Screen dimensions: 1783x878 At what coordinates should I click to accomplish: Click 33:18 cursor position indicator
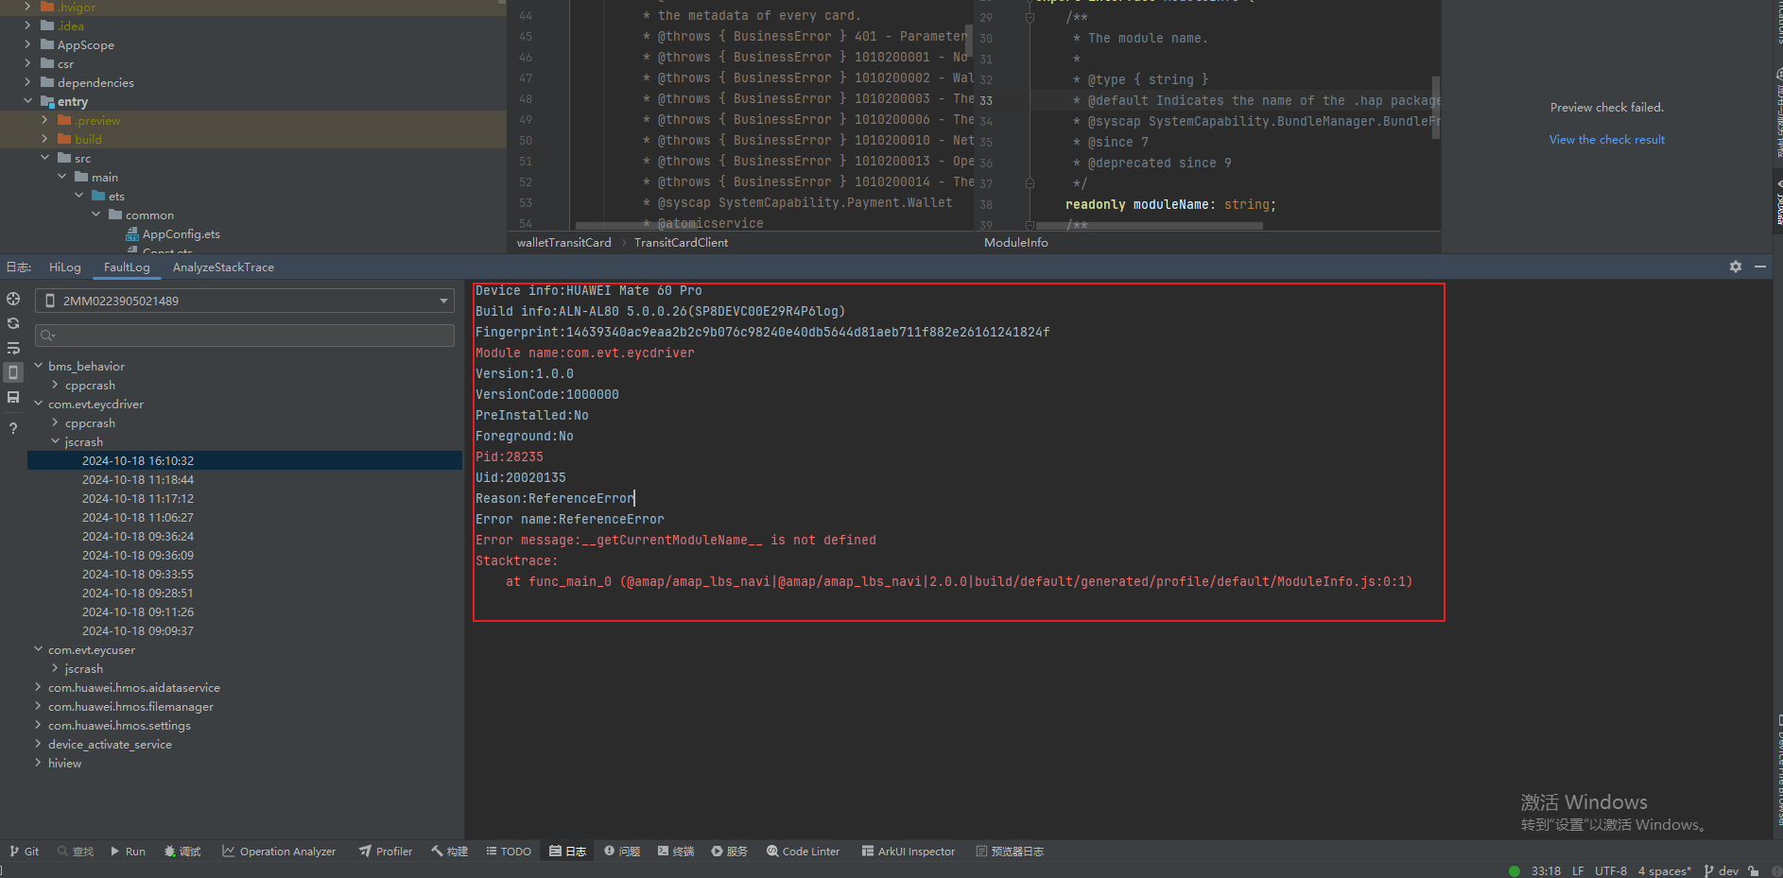(x=1546, y=870)
